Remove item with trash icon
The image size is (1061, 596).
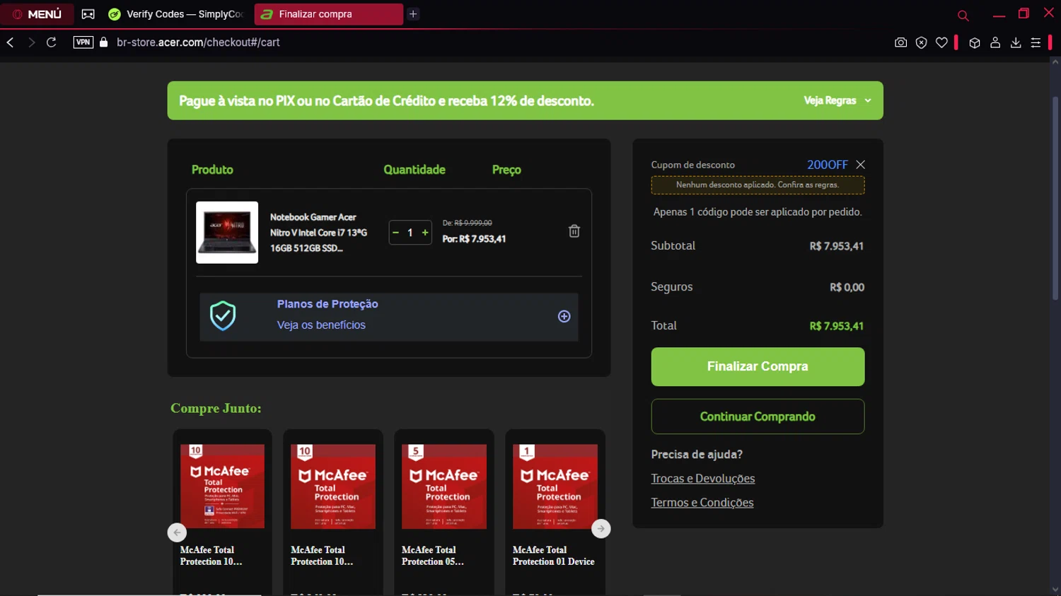574,231
